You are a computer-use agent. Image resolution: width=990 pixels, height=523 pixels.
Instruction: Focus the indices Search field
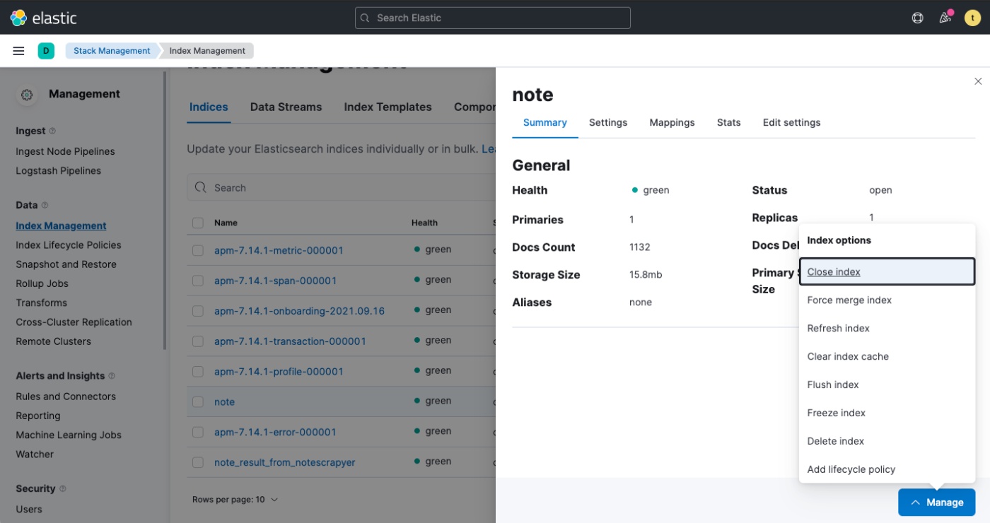click(x=342, y=188)
